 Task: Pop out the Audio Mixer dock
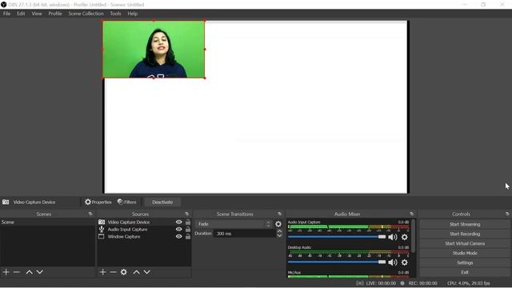pos(411,214)
